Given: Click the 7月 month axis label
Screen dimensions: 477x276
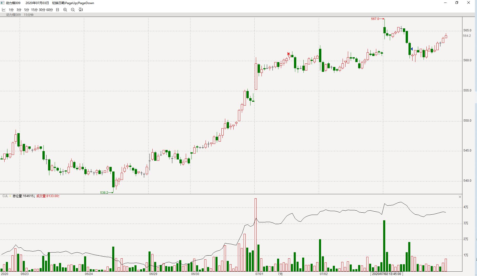Looking at the screenshot, I should 280,274.
